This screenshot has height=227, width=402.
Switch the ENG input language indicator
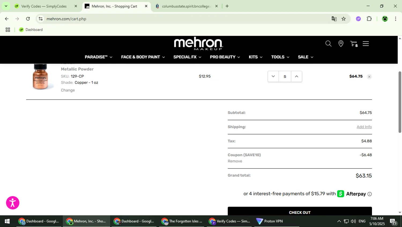[362, 221]
